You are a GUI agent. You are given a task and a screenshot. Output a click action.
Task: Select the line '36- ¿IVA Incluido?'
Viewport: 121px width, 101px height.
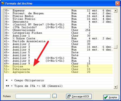[58, 27]
